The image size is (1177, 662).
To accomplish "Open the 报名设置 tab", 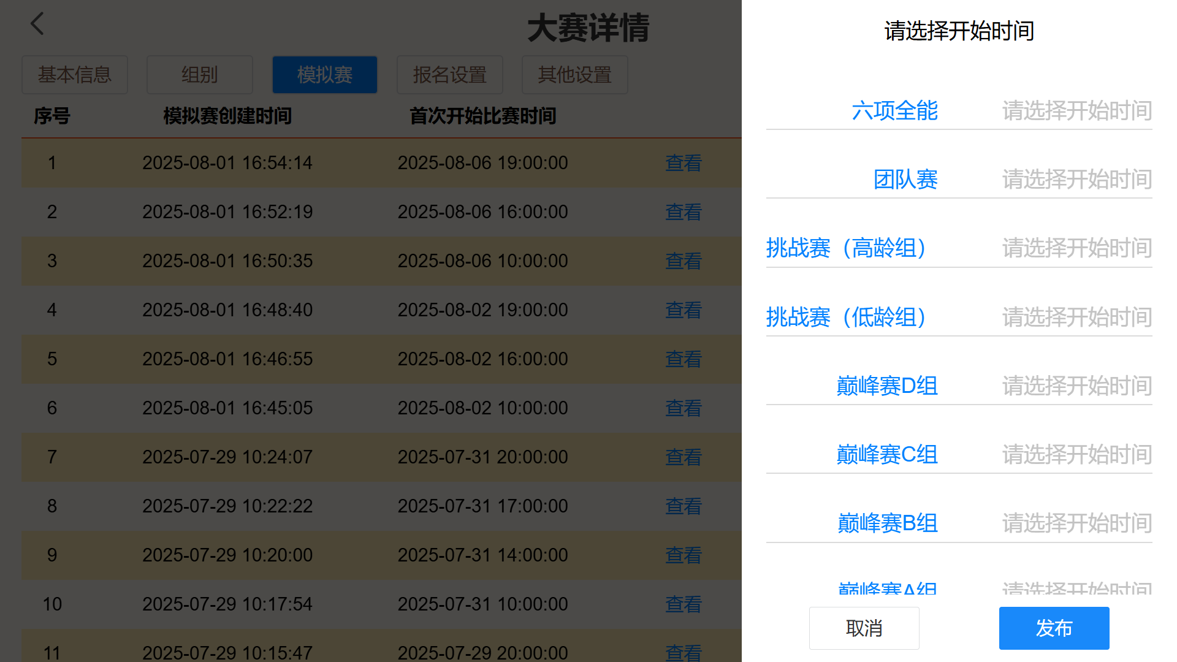I will (450, 75).
